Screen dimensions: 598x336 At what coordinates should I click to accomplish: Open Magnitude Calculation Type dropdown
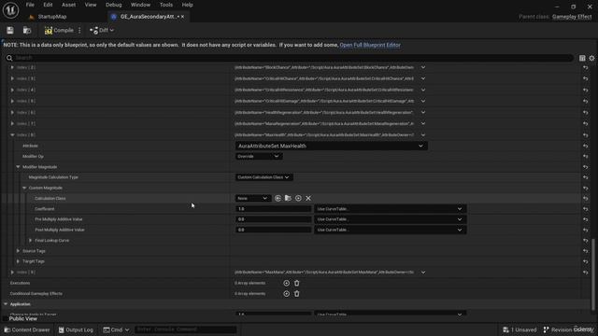(263, 177)
